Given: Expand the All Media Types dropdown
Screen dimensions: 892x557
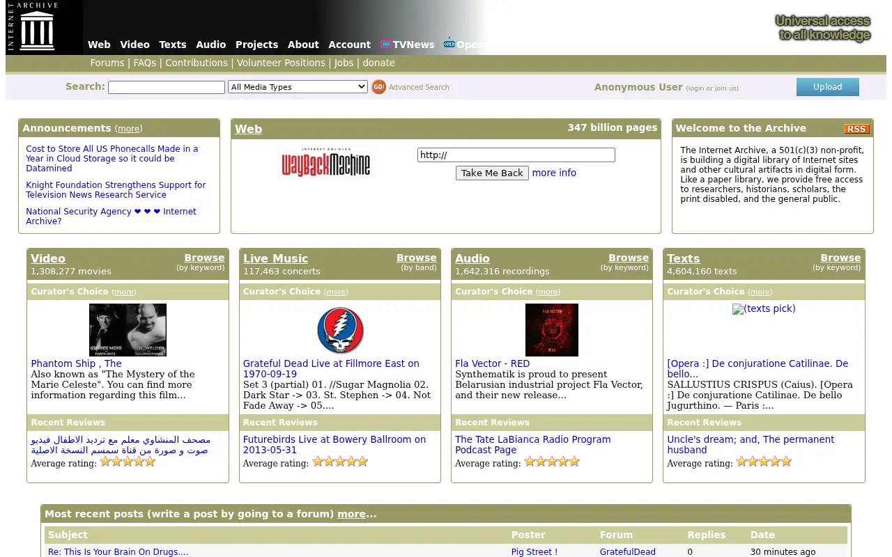Looking at the screenshot, I should [x=298, y=87].
